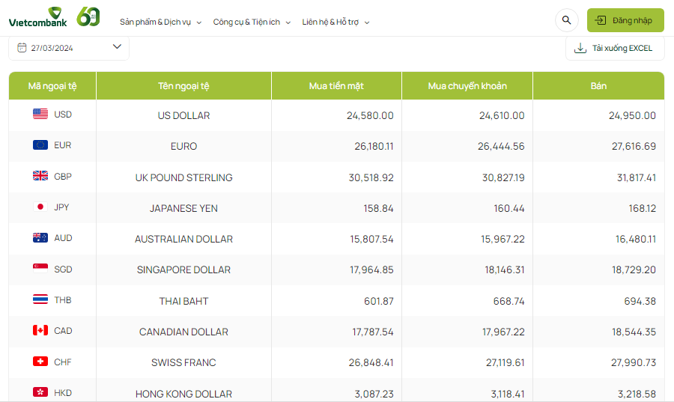
Task: Click the Japanese flag icon
Action: [40, 207]
